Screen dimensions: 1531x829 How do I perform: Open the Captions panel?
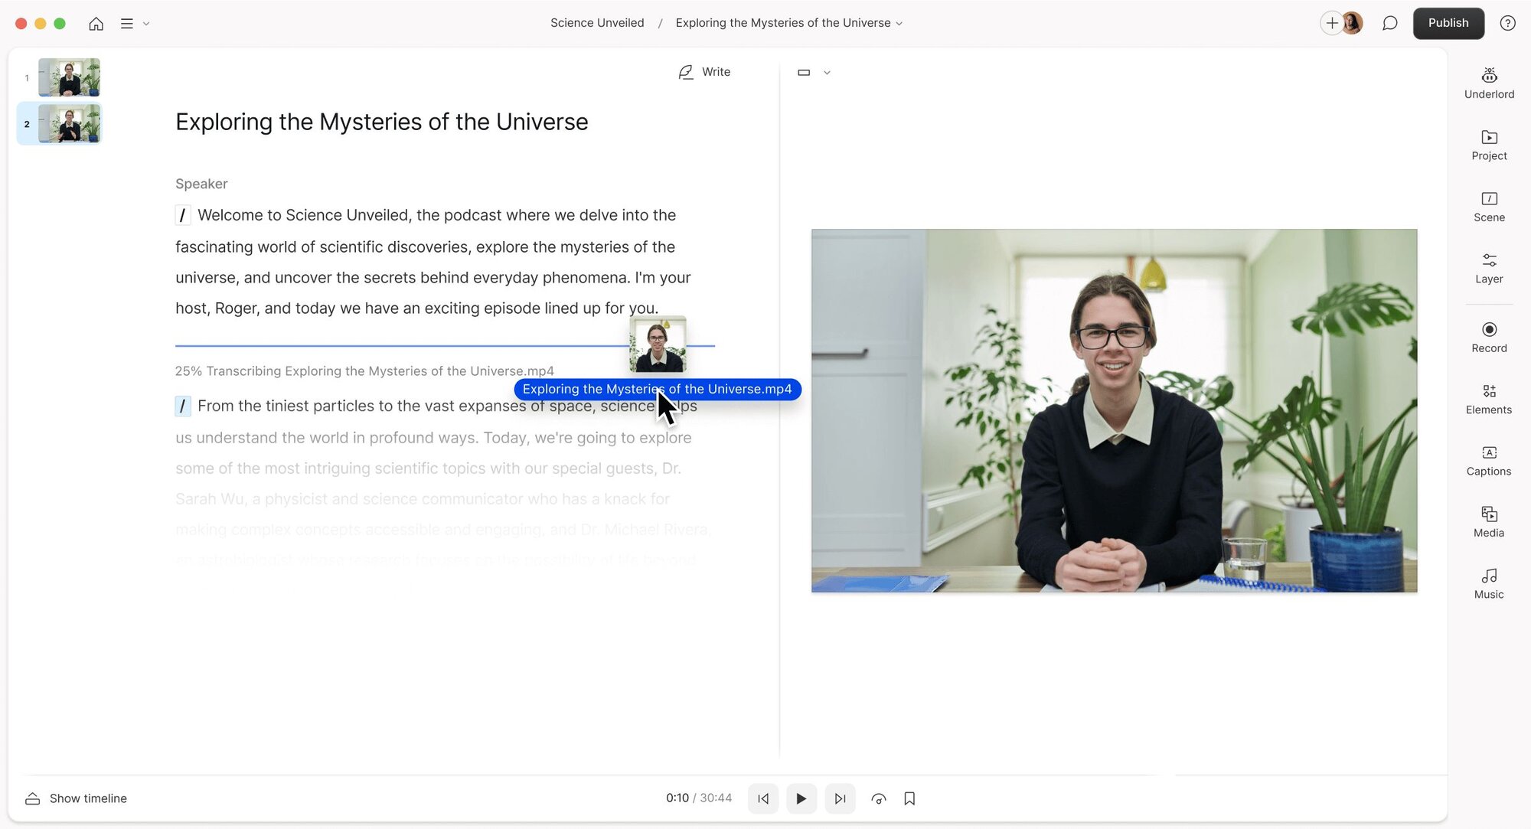click(x=1487, y=460)
